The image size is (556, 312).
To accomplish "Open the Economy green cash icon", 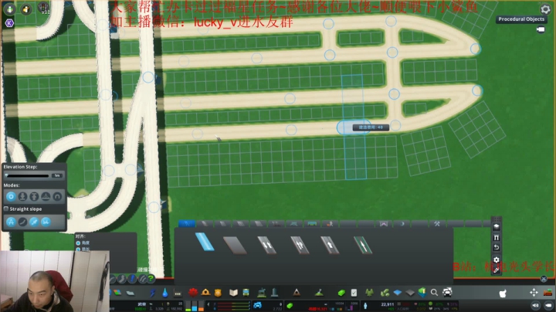I will click(x=341, y=293).
